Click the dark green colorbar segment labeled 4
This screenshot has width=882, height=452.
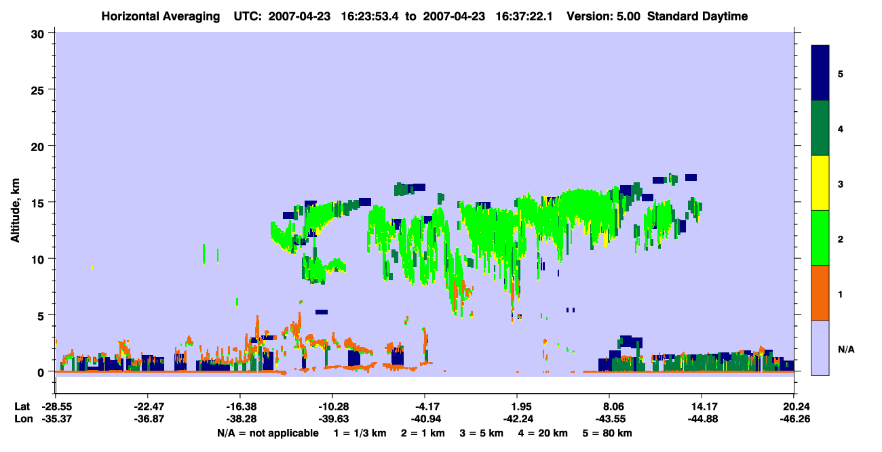tap(820, 128)
